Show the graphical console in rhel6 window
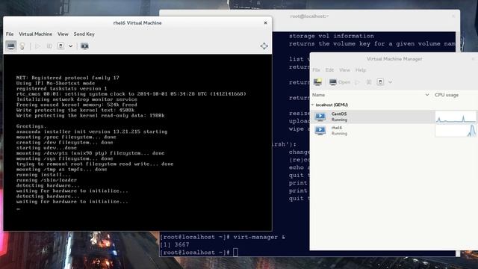Screen dimensions: 478x269 11,46
